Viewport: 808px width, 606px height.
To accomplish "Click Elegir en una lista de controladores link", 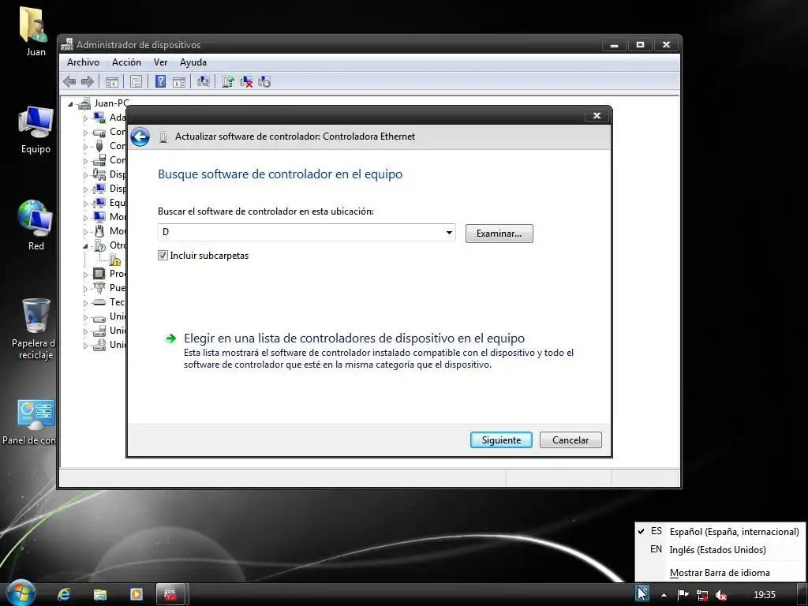I will pos(354,339).
